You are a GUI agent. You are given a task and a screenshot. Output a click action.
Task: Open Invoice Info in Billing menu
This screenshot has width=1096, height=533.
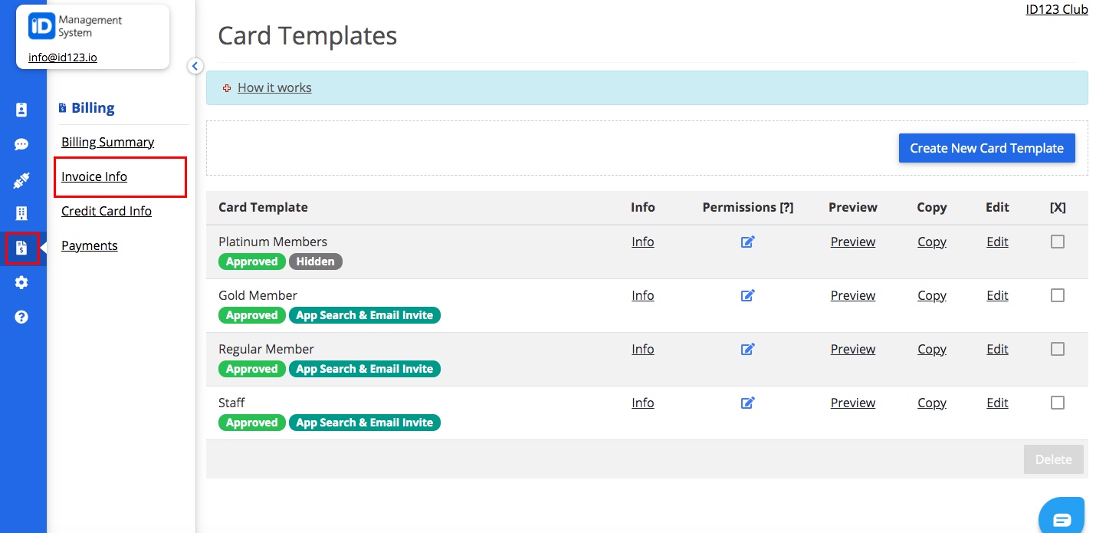pyautogui.click(x=94, y=176)
